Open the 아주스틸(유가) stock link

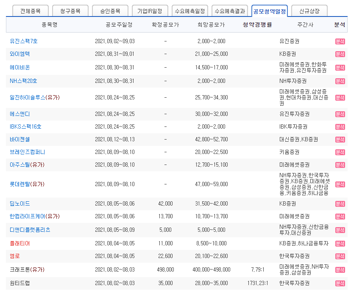pos(27,165)
